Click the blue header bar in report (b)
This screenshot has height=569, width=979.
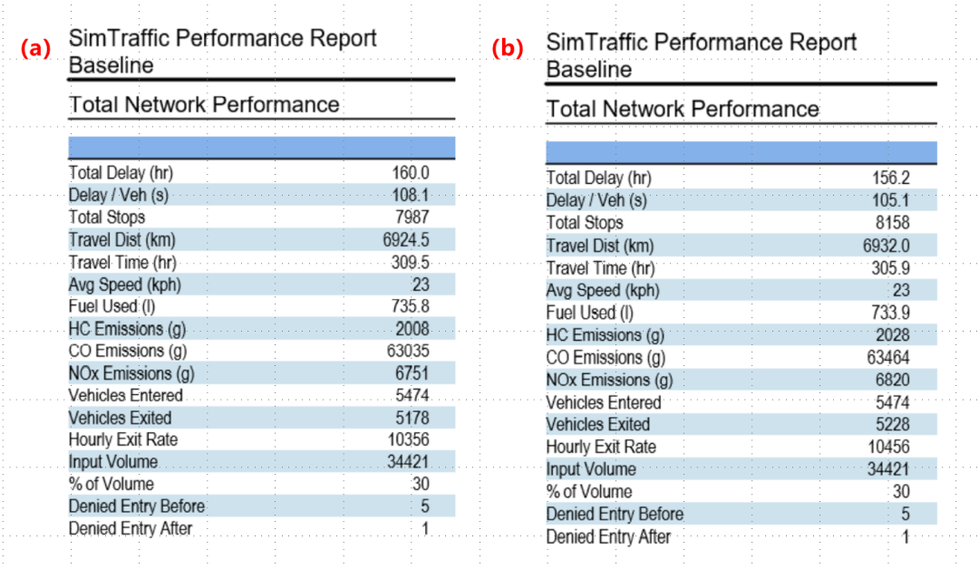click(740, 152)
